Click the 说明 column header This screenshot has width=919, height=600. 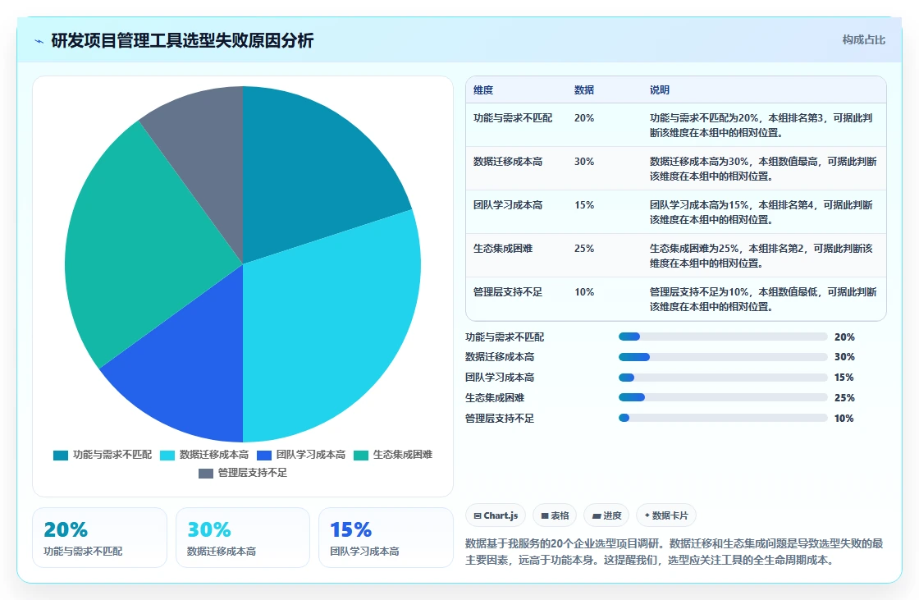[x=660, y=89]
